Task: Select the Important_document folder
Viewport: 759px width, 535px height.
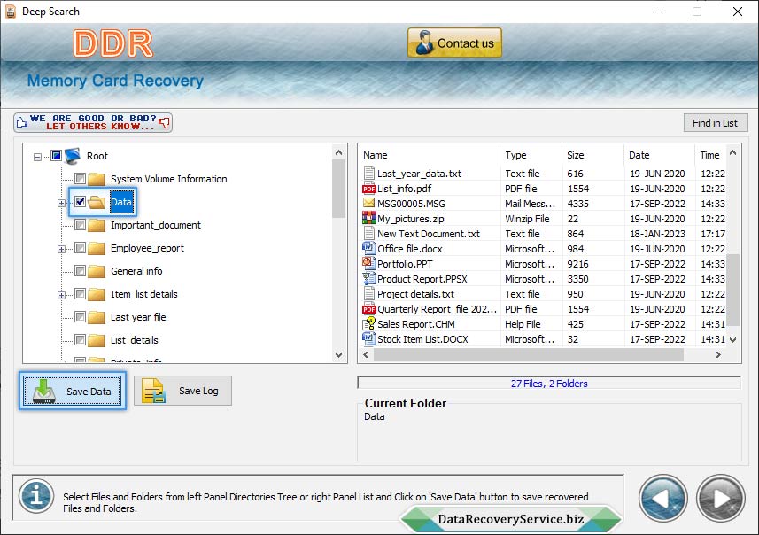Action: (x=155, y=225)
